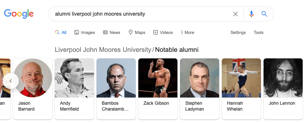Expand the More options menu
The image size is (304, 123).
pyautogui.click(x=188, y=32)
